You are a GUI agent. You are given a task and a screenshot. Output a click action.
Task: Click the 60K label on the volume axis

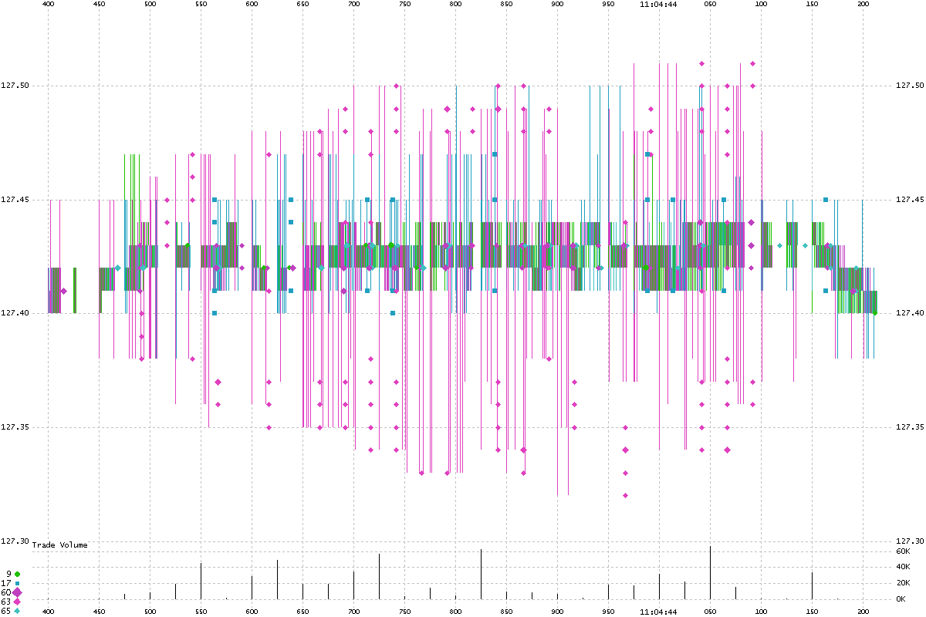point(901,551)
